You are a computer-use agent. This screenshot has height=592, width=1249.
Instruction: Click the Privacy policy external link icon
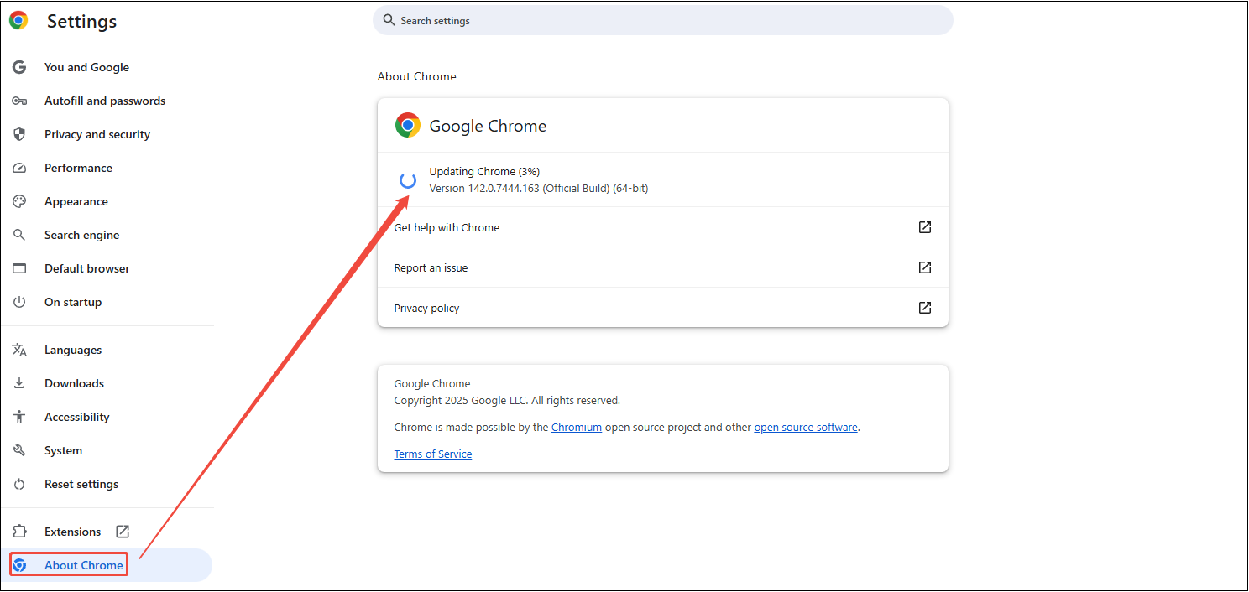pyautogui.click(x=924, y=308)
